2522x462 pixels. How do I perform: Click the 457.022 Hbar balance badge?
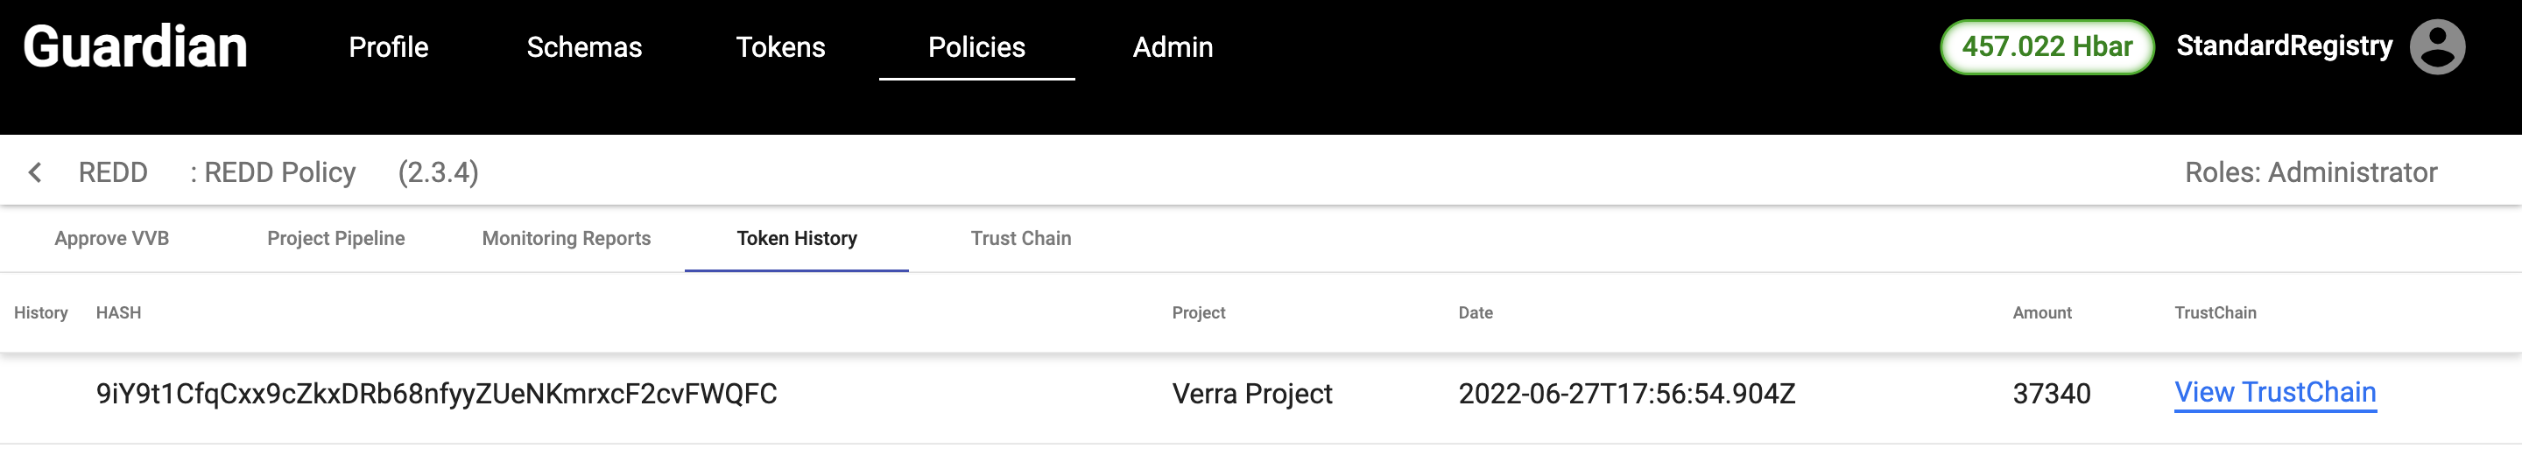click(x=2046, y=47)
